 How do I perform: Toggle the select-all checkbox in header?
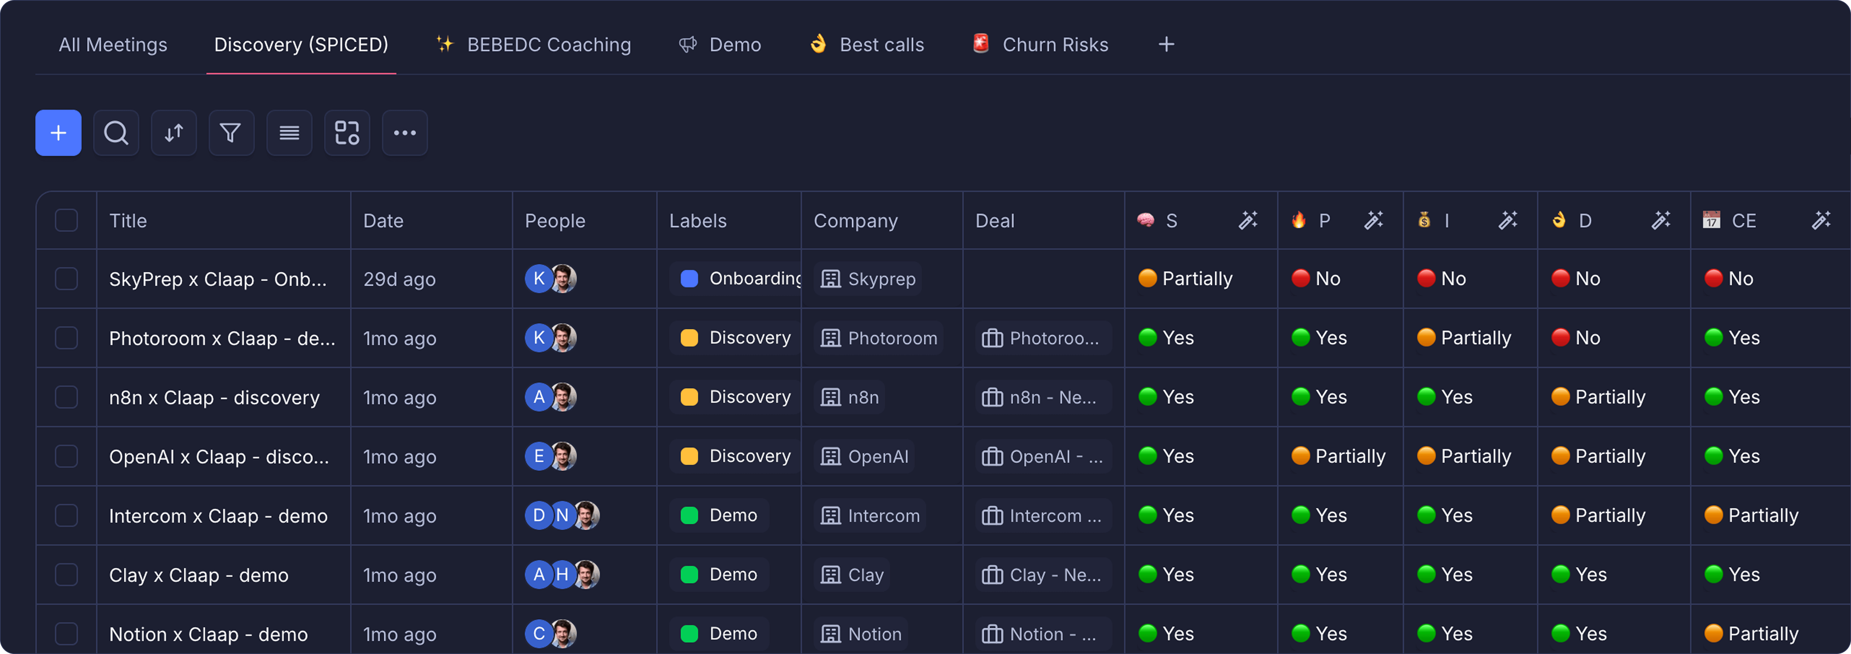point(66,221)
